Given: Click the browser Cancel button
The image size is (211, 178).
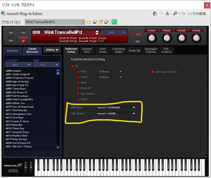Looking at the screenshot, I should pos(25,153).
